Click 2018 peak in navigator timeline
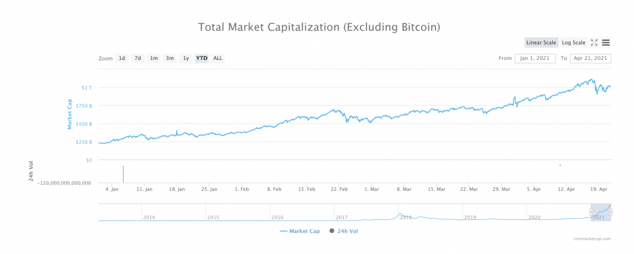 pyautogui.click(x=399, y=214)
